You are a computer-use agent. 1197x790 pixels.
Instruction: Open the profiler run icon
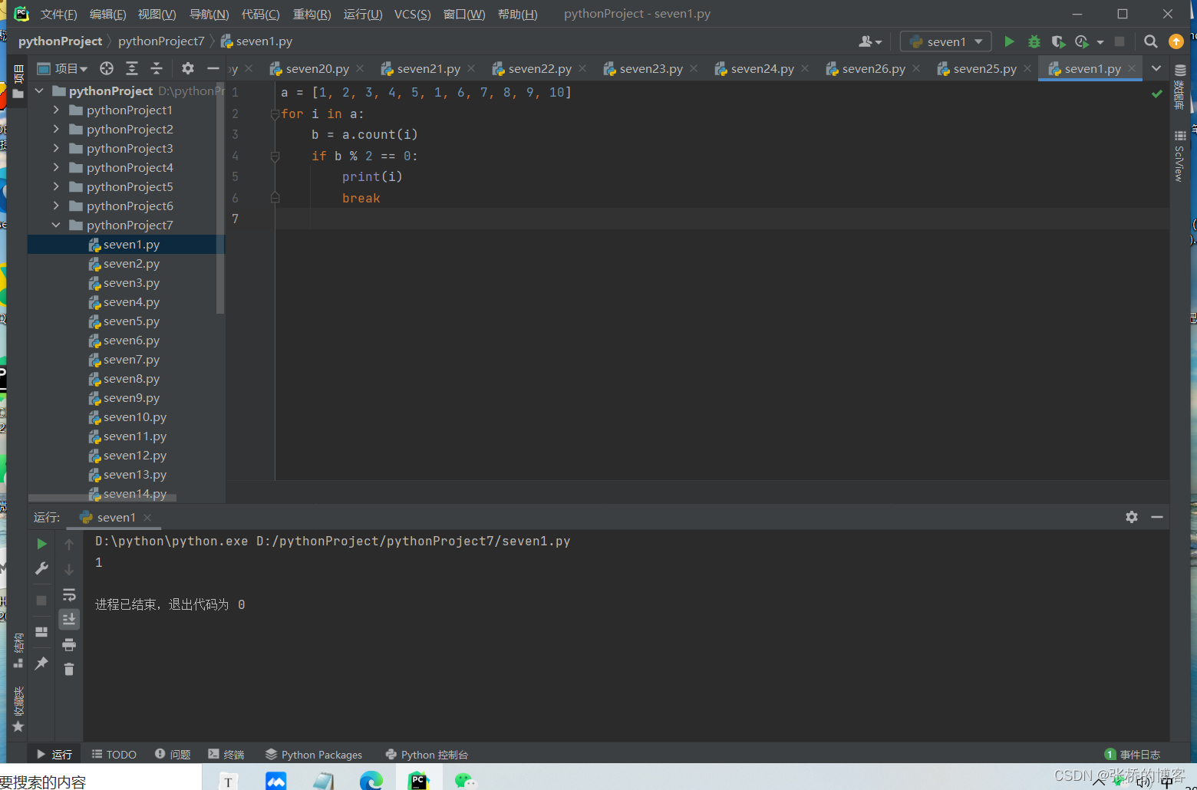1082,41
